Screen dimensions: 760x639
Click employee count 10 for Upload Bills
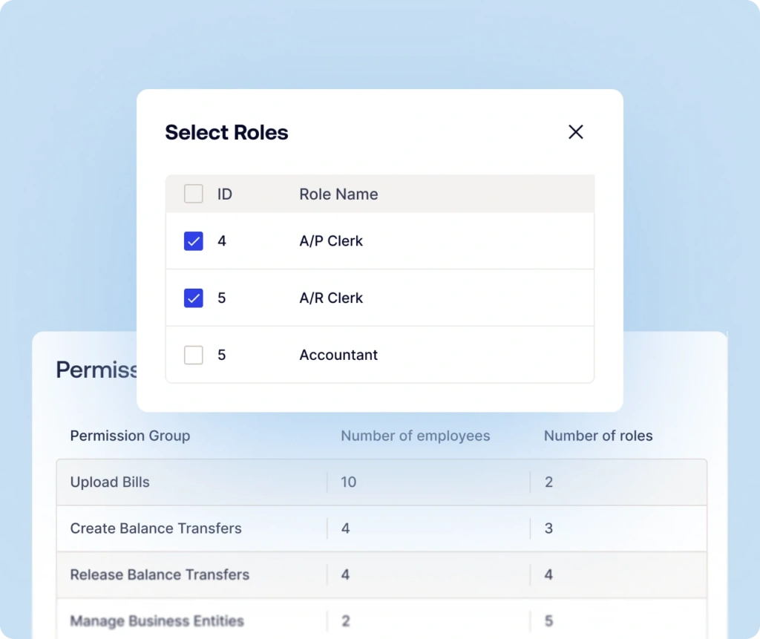(x=348, y=482)
